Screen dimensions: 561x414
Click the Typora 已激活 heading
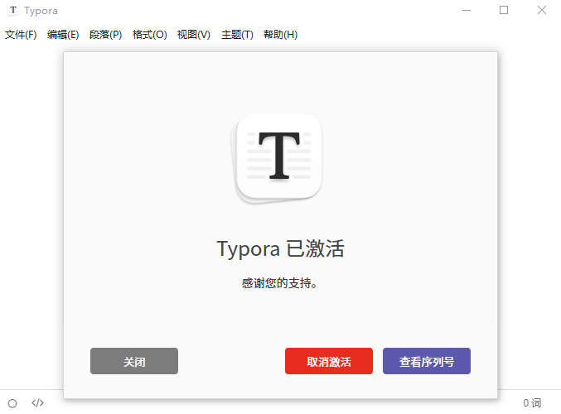280,248
